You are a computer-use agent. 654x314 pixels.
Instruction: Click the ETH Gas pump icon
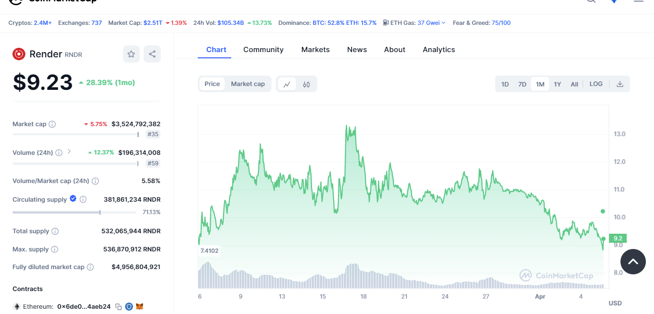[386, 22]
